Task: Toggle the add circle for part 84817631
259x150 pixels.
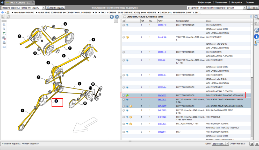Action: 124,124
